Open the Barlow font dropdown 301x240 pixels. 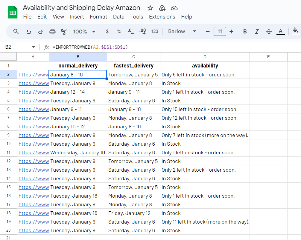(182, 32)
